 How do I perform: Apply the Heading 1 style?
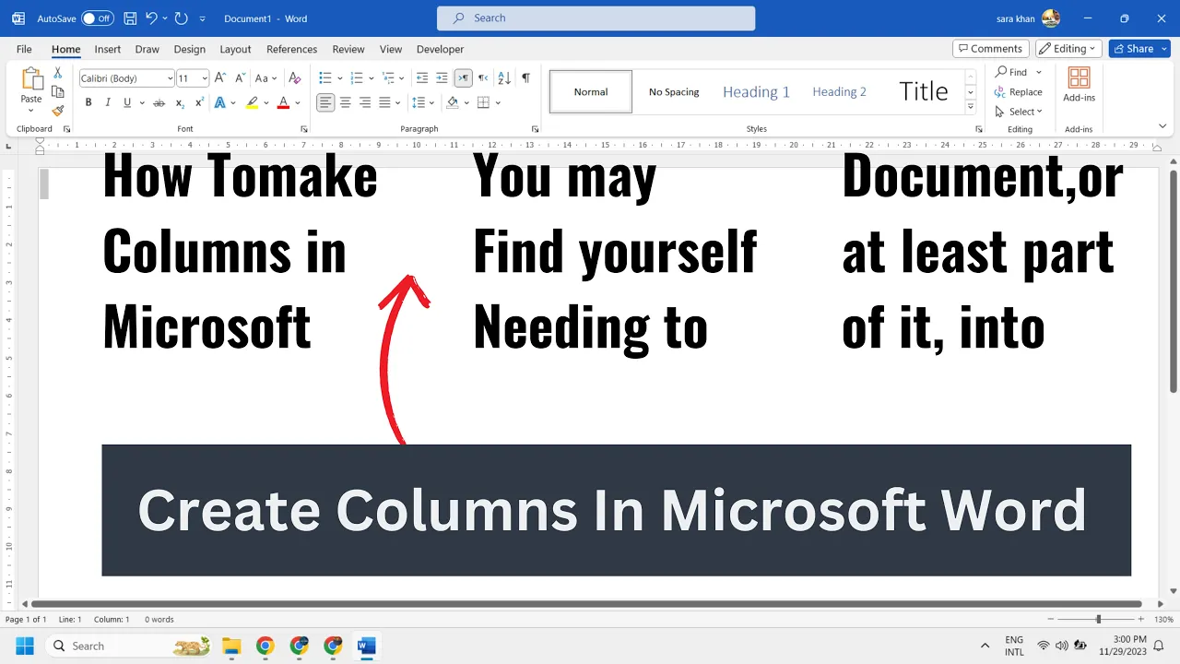point(756,91)
